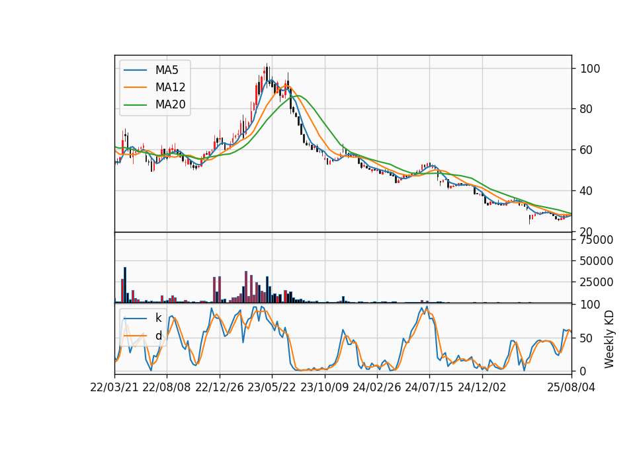Click the 24/02/26 date axis label

tap(376, 387)
